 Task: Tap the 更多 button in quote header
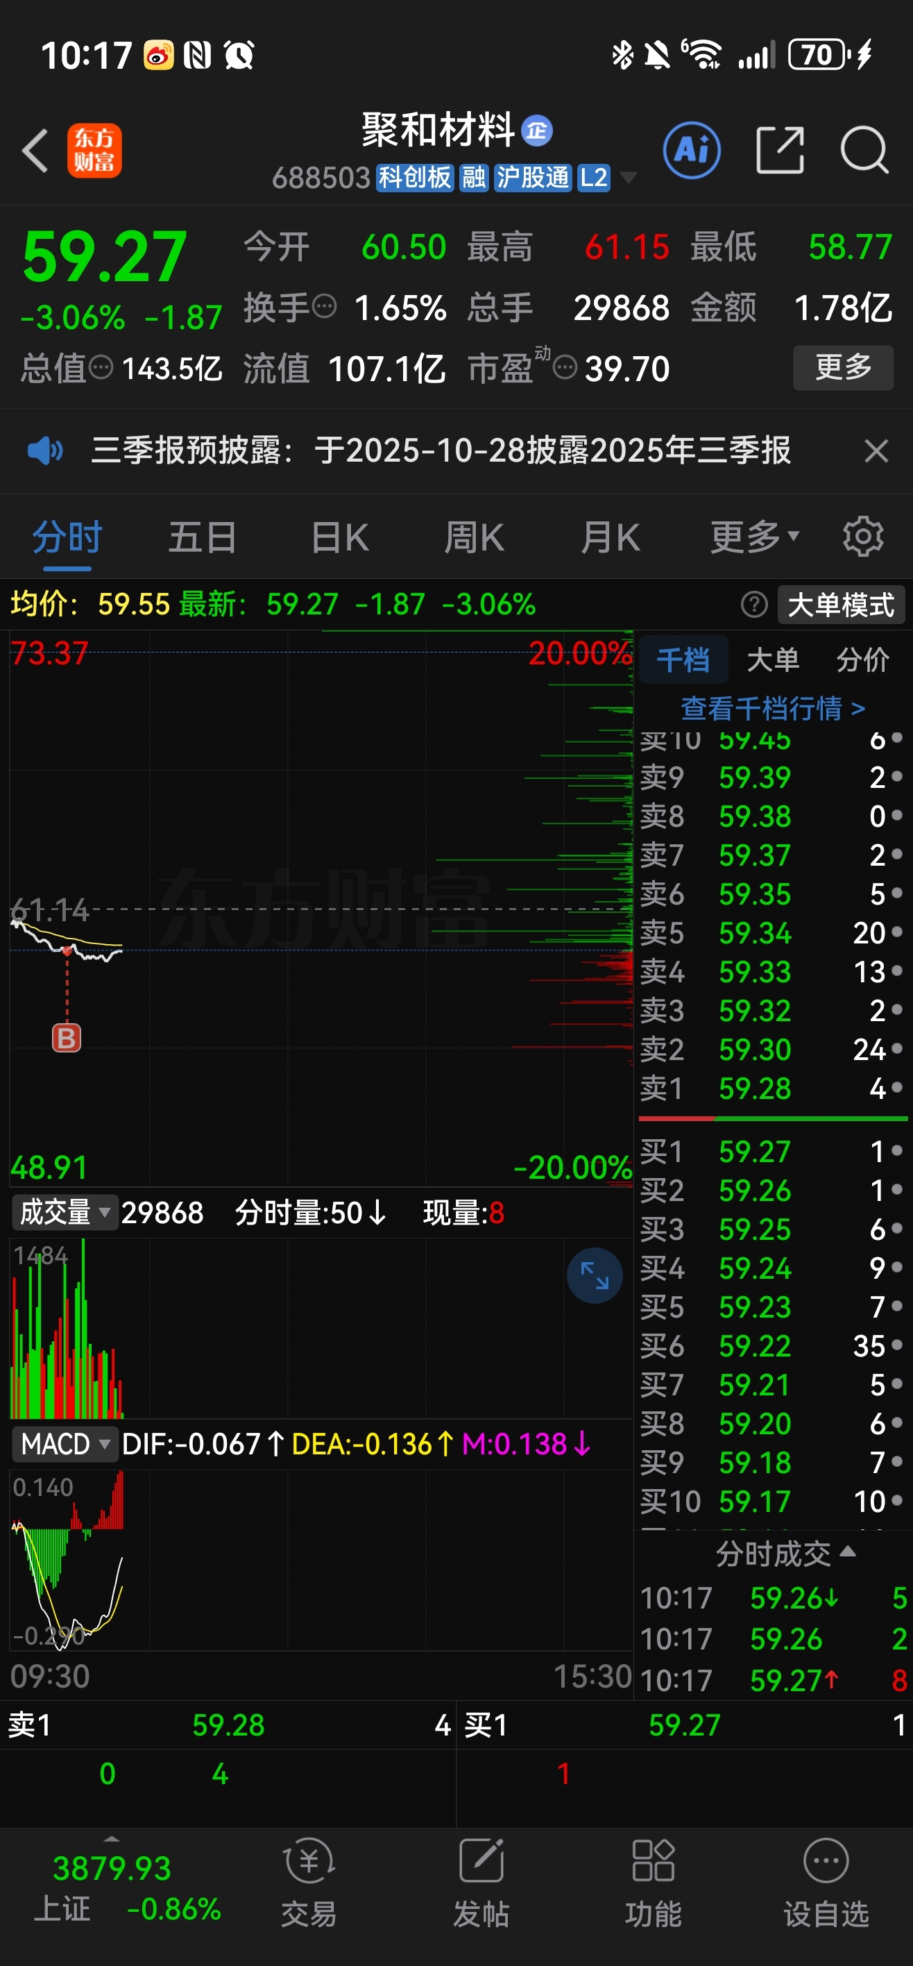pos(844,367)
